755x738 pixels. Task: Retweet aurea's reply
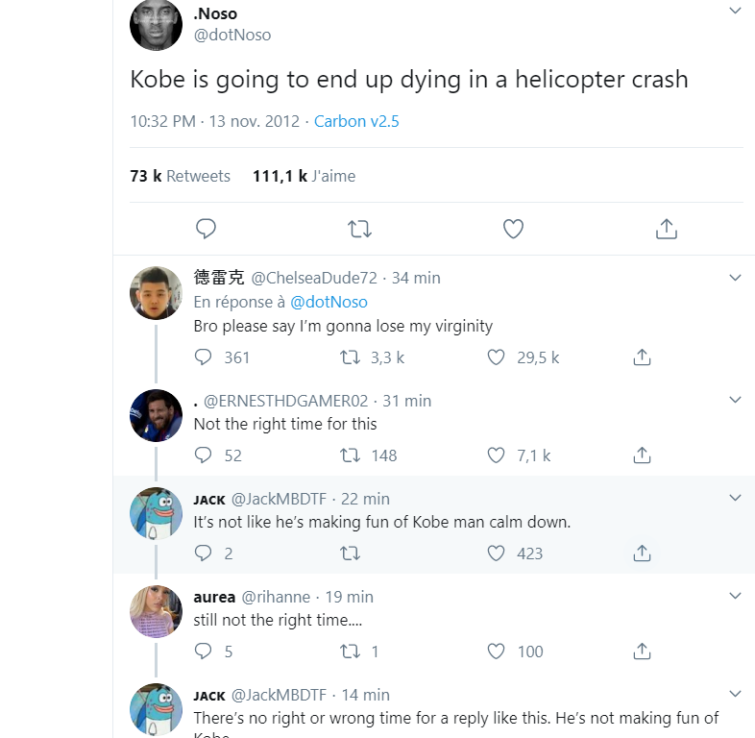tap(351, 652)
